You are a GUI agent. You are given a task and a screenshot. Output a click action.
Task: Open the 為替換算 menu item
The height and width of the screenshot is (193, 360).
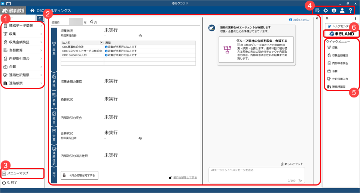point(22,50)
